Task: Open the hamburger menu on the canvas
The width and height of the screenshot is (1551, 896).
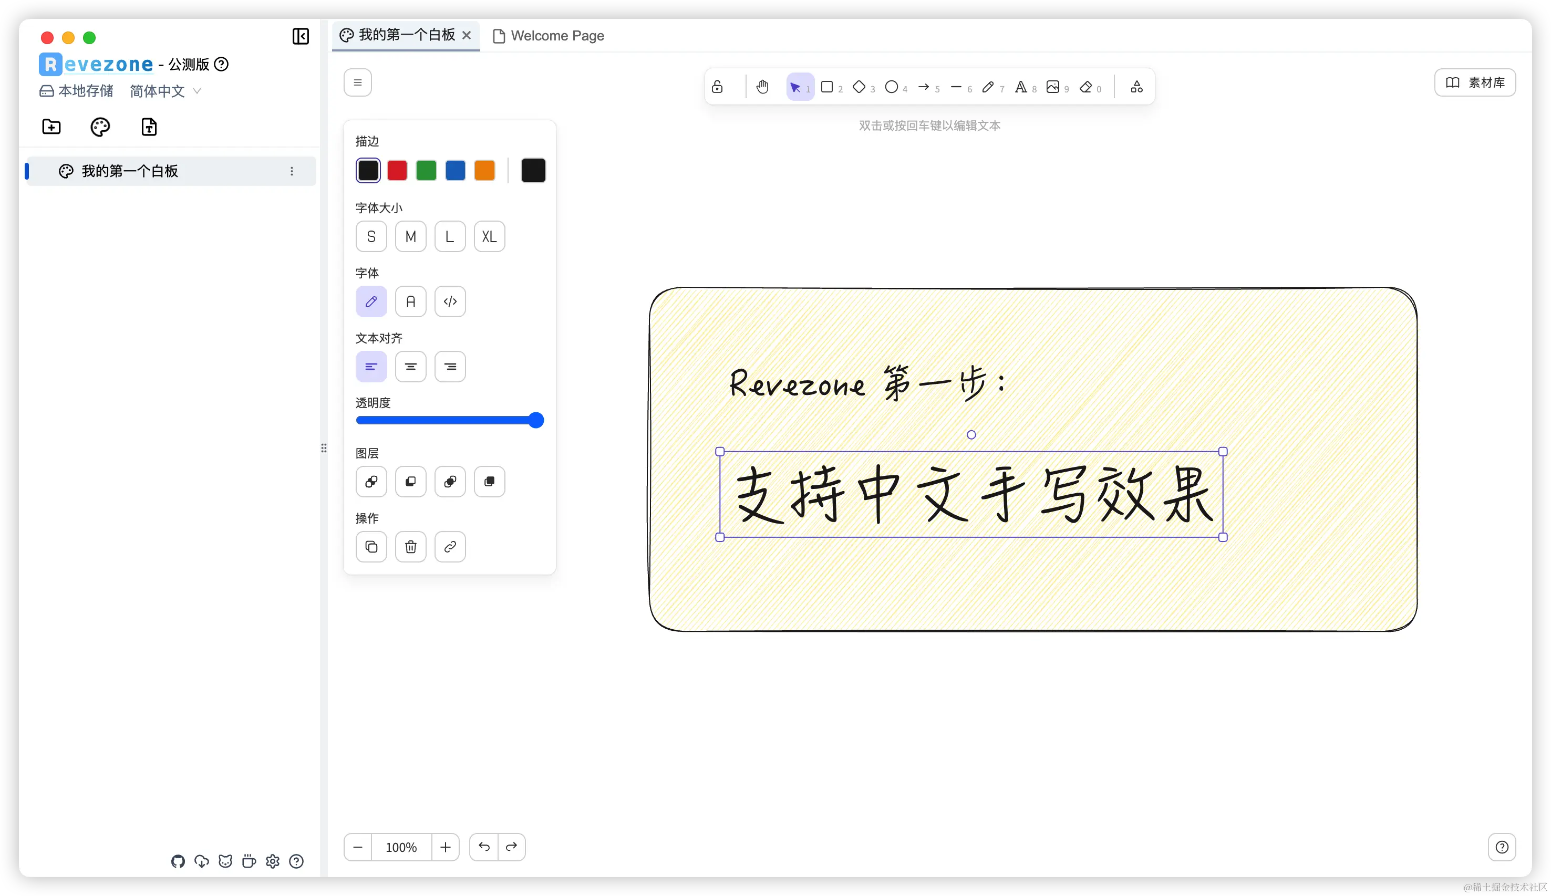Action: tap(358, 82)
